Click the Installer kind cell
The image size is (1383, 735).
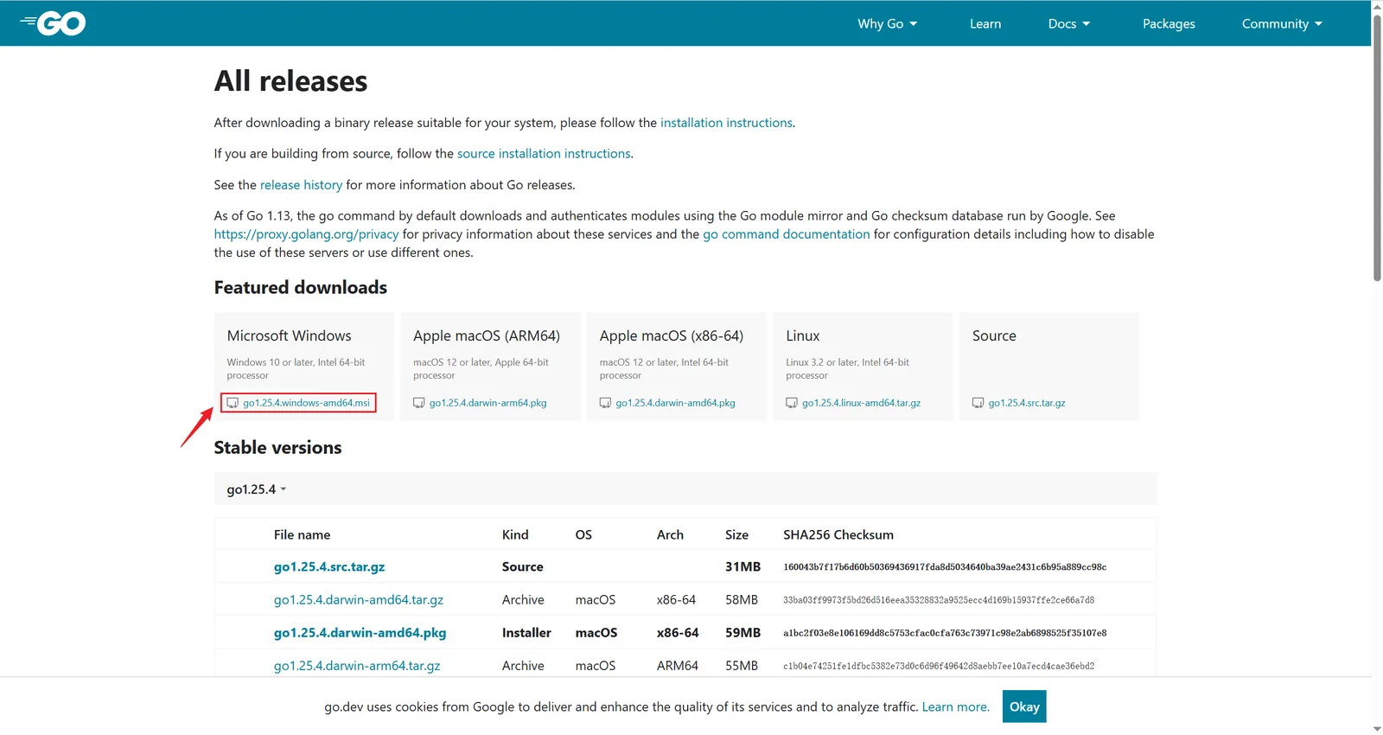click(526, 633)
